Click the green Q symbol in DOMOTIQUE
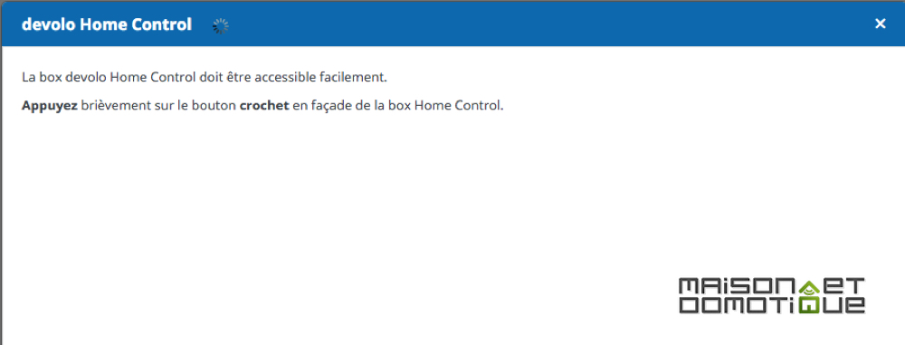 [808, 305]
